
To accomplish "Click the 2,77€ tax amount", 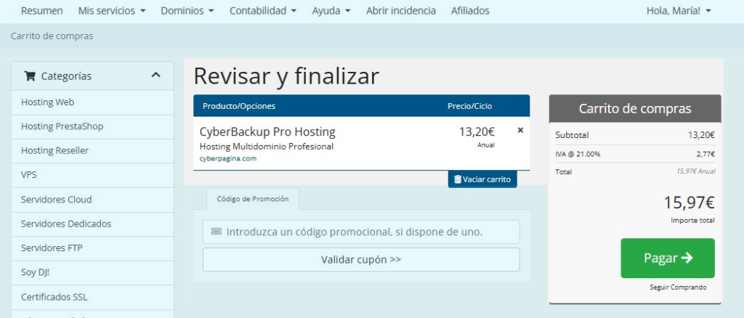I will [705, 154].
